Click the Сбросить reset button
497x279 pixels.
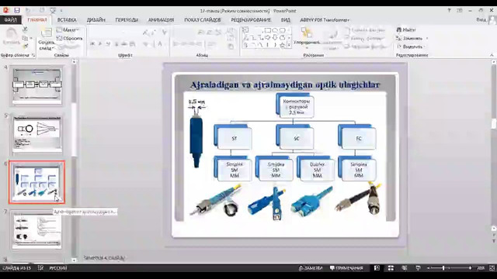(69, 38)
